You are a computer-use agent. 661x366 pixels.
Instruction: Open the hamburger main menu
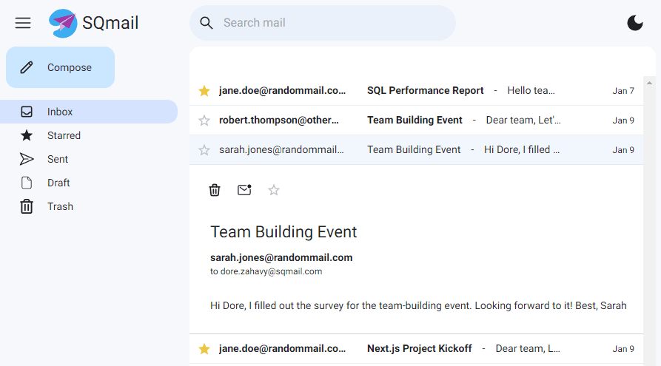pos(23,23)
